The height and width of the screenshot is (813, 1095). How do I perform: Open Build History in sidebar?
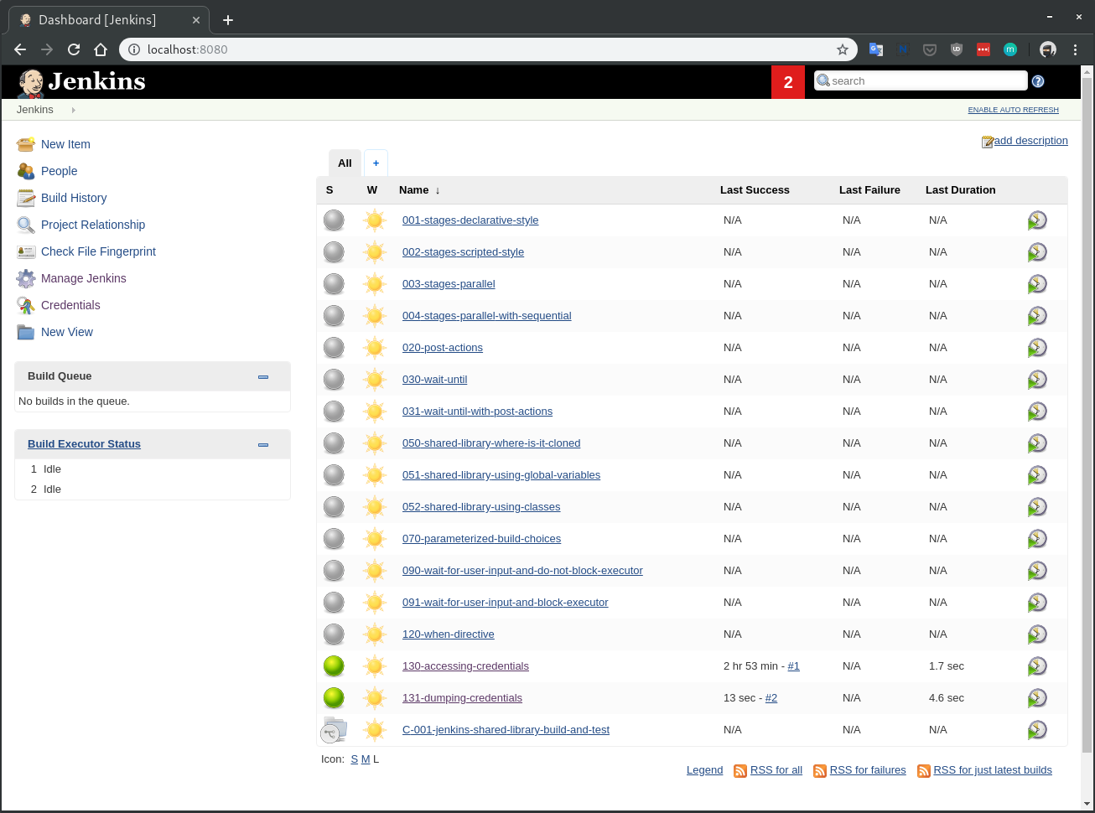coord(74,198)
